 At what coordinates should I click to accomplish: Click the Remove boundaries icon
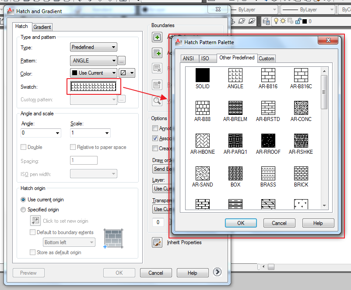click(x=157, y=68)
